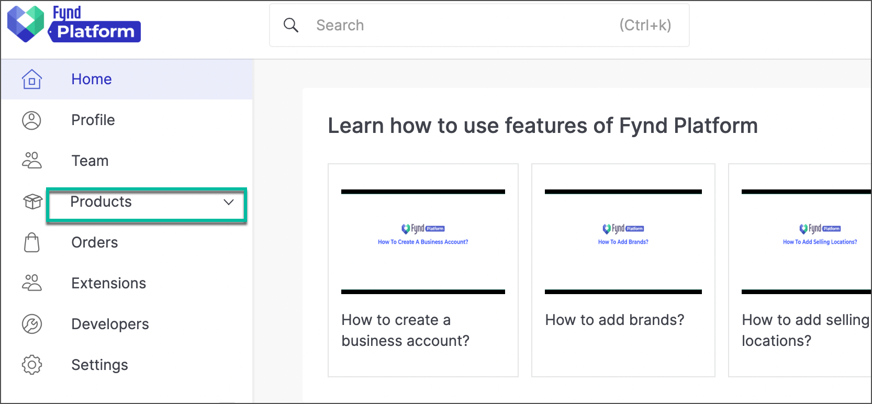872x404 pixels.
Task: Click the Orders shopping bag icon
Action: [32, 242]
